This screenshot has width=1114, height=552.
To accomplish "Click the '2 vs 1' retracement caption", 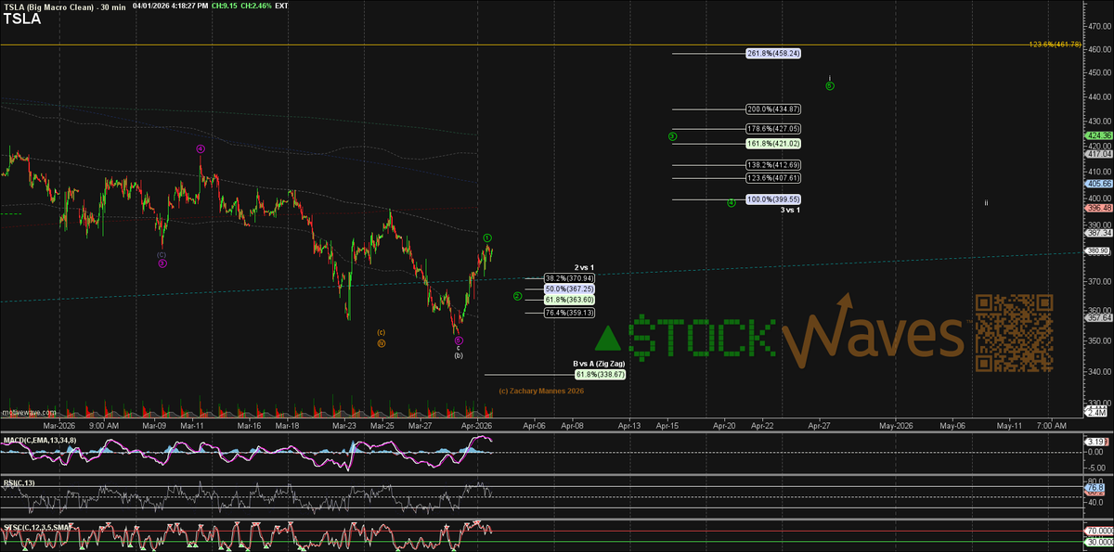I will tap(584, 267).
